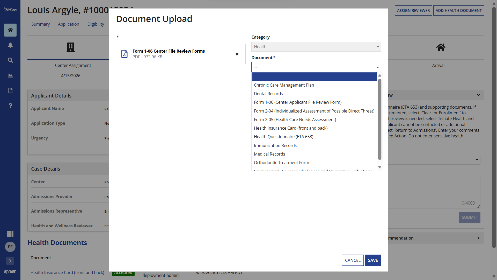Open the background action dropdown arrow
Screen dimensions: 497x280
tap(477, 160)
